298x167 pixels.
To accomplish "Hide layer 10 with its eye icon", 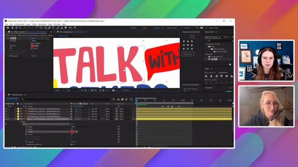I will click(6, 114).
